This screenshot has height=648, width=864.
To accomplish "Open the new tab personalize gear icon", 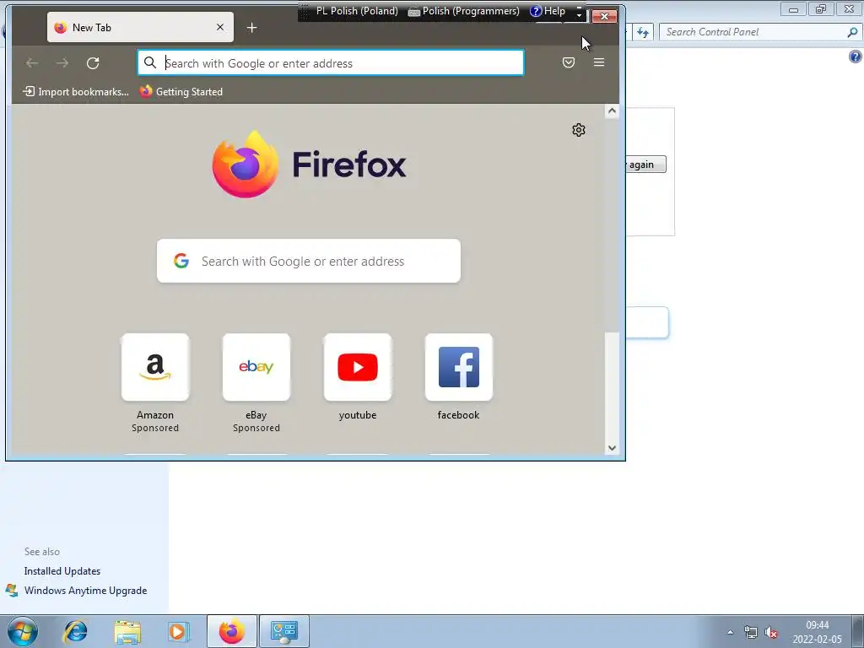I will pos(579,130).
